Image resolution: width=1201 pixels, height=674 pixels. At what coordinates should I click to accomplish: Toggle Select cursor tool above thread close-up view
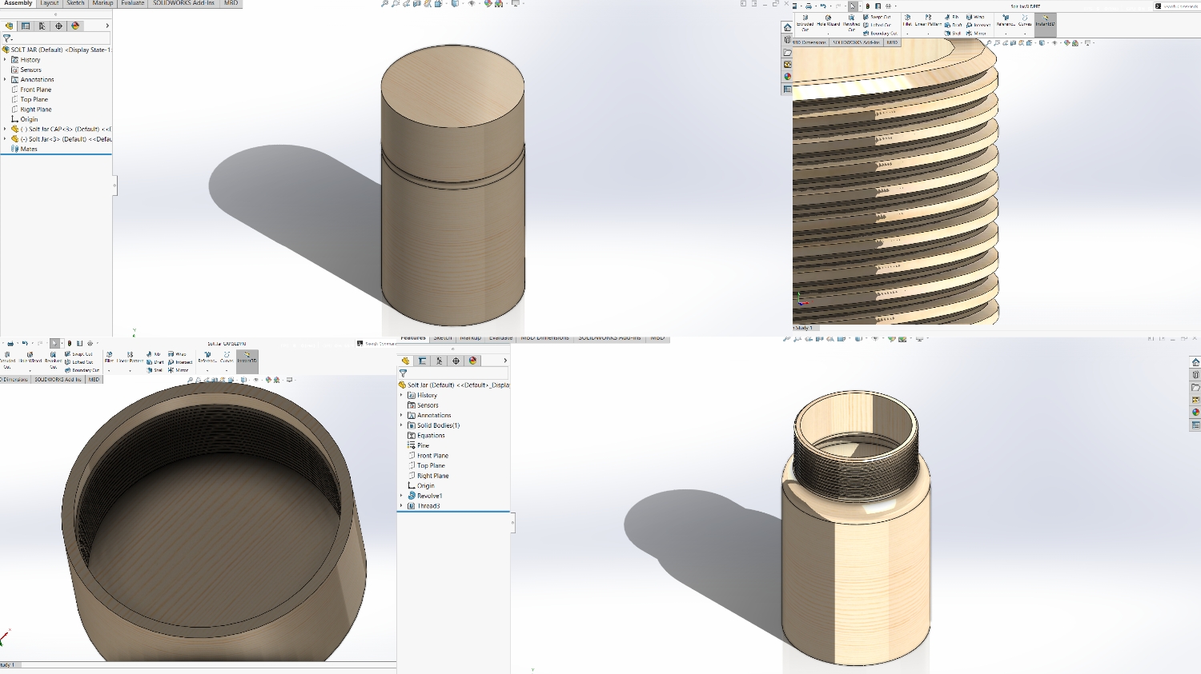click(x=853, y=6)
